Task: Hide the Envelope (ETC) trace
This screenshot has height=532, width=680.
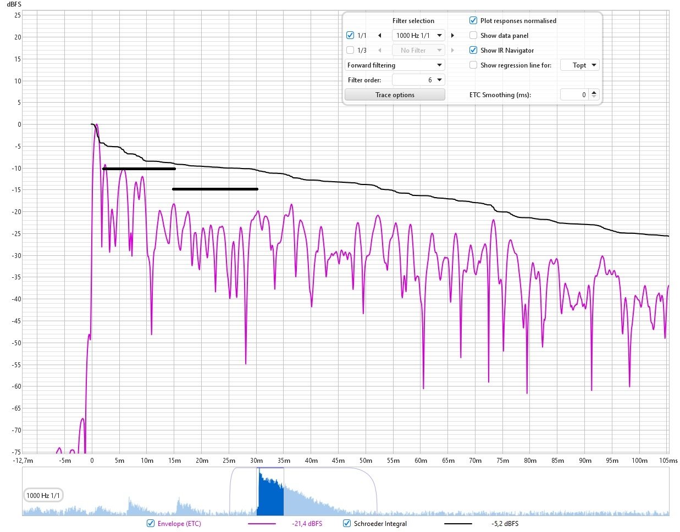Action: pos(151,524)
